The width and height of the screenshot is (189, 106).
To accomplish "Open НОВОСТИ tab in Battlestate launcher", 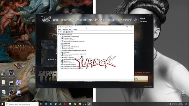I will point(66,20).
